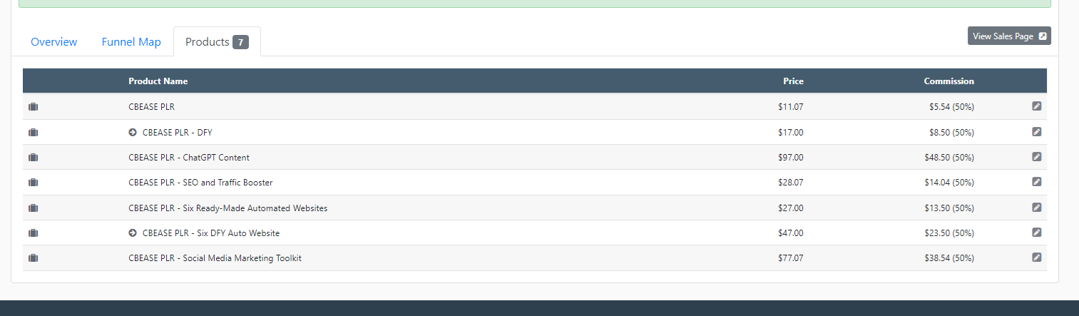Switch to the Overview tab
The image size is (1079, 316).
pos(53,42)
